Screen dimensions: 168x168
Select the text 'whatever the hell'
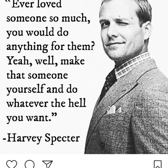point(46,103)
